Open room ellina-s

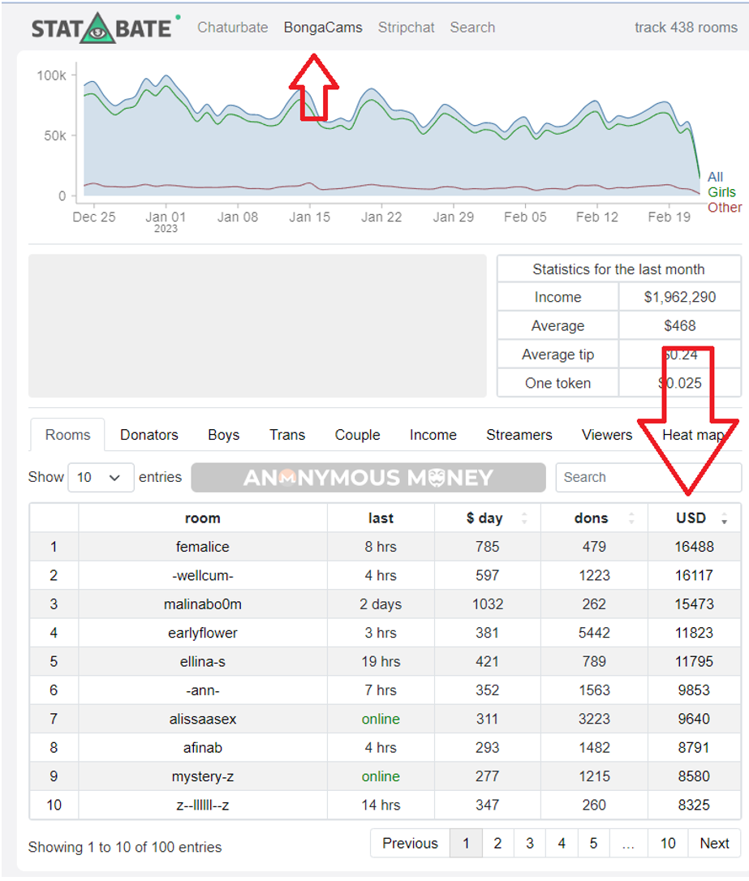tap(203, 661)
